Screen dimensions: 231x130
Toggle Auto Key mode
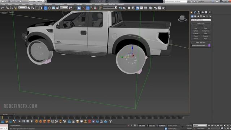[x=189, y=126]
